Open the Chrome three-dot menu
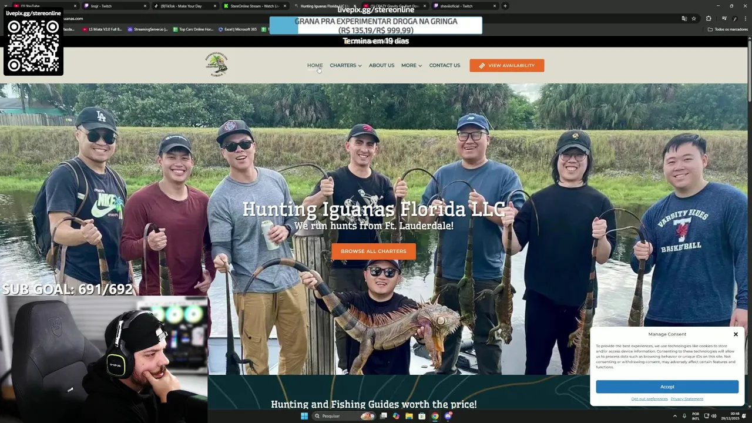The height and width of the screenshot is (423, 752). (745, 18)
